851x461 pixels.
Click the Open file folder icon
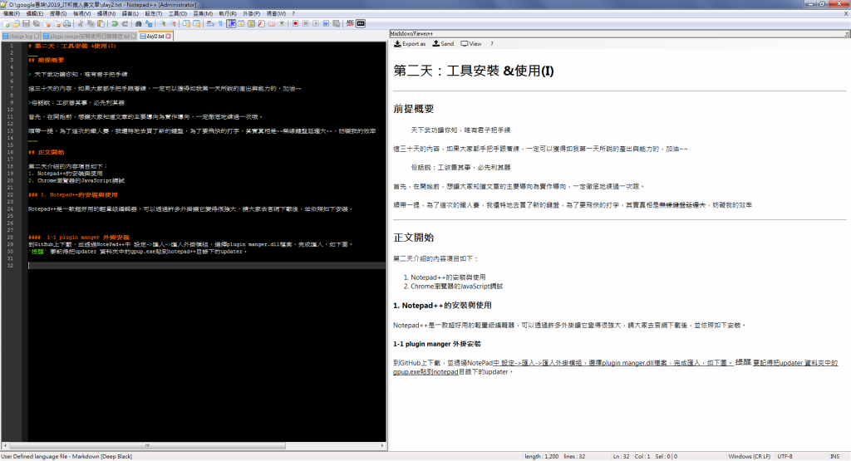coord(16,24)
